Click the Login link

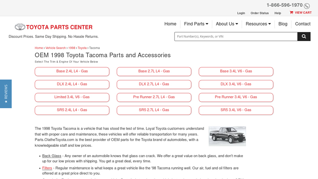click(x=241, y=13)
